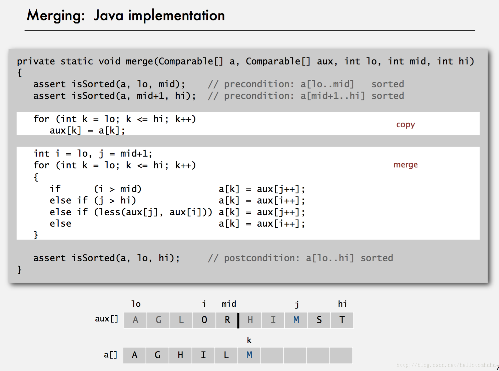The image size is (499, 371).
Task: Click the line 'int i = lo, j = mid+1;'
Action: [93, 154]
